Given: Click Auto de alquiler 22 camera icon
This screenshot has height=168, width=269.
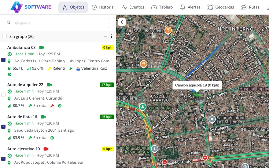Looking at the screenshot, I should pos(49,85).
